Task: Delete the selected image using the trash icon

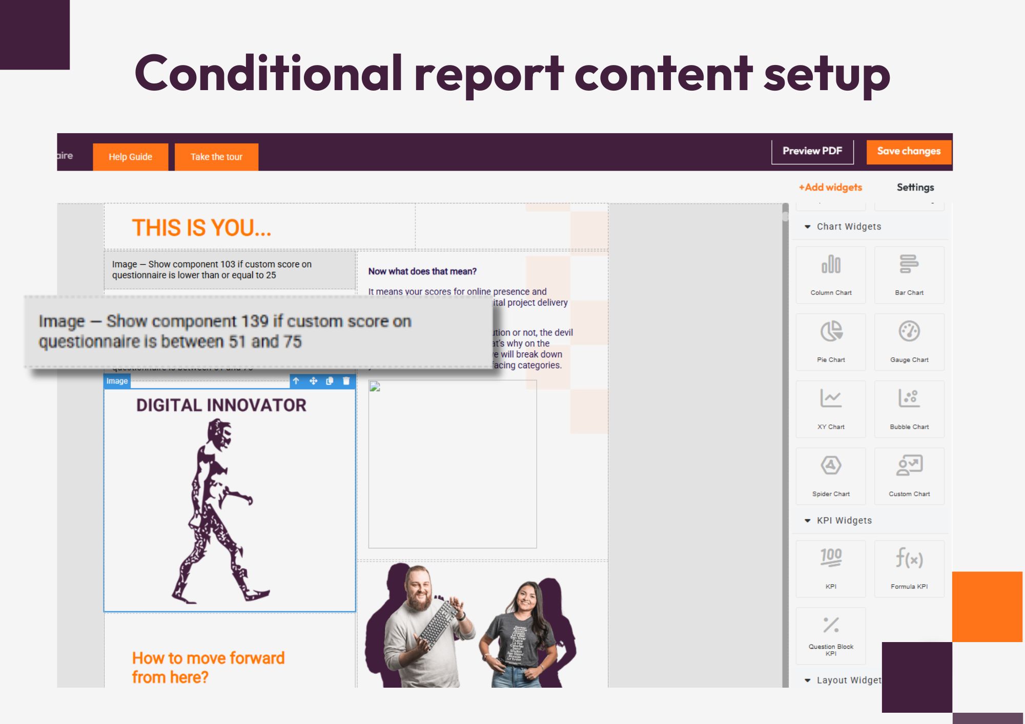Action: coord(346,381)
